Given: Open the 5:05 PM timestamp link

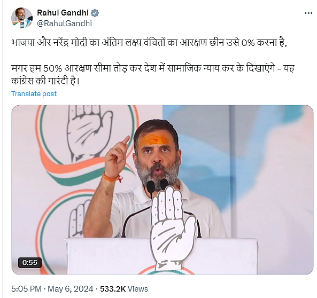Looking at the screenshot, I should (26, 289).
